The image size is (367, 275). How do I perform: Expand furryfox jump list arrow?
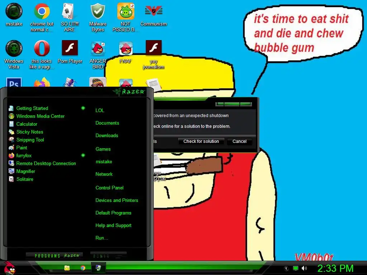point(83,155)
